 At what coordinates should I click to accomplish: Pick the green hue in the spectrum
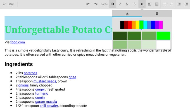pyautogui.click(x=141, y=25)
